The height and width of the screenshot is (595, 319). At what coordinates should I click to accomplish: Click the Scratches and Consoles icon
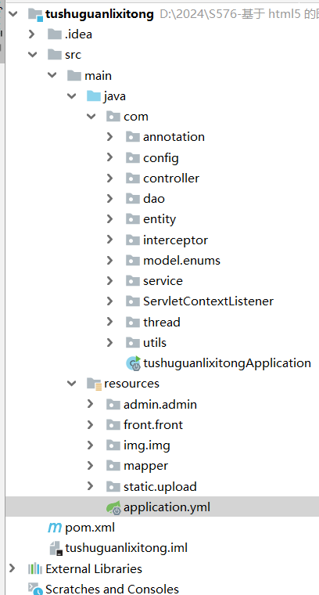click(35, 589)
